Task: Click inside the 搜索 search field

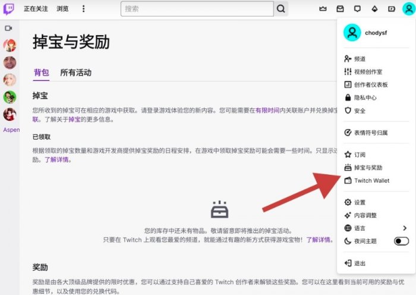Action: tap(196, 9)
